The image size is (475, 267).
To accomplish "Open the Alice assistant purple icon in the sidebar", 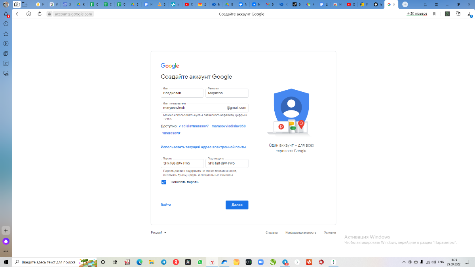I will pyautogui.click(x=6, y=241).
